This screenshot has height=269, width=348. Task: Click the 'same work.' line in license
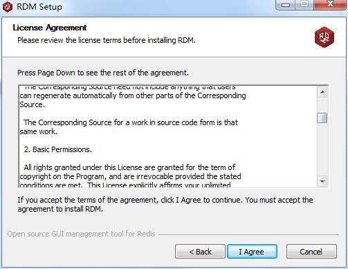[38, 131]
